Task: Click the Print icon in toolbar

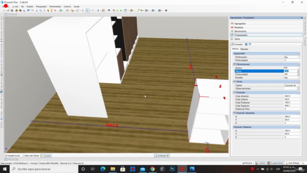Action: pyautogui.click(x=24, y=11)
